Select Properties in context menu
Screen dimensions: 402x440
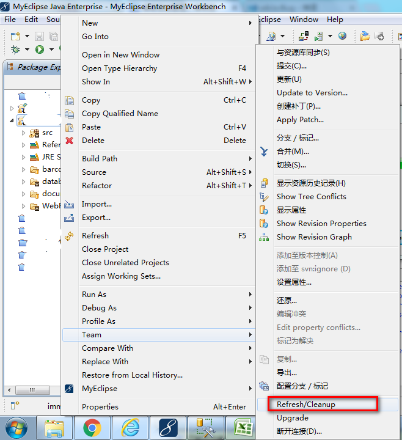(x=158, y=407)
